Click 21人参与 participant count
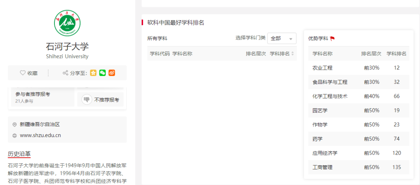The height and width of the screenshot is (185, 420). coord(24,101)
